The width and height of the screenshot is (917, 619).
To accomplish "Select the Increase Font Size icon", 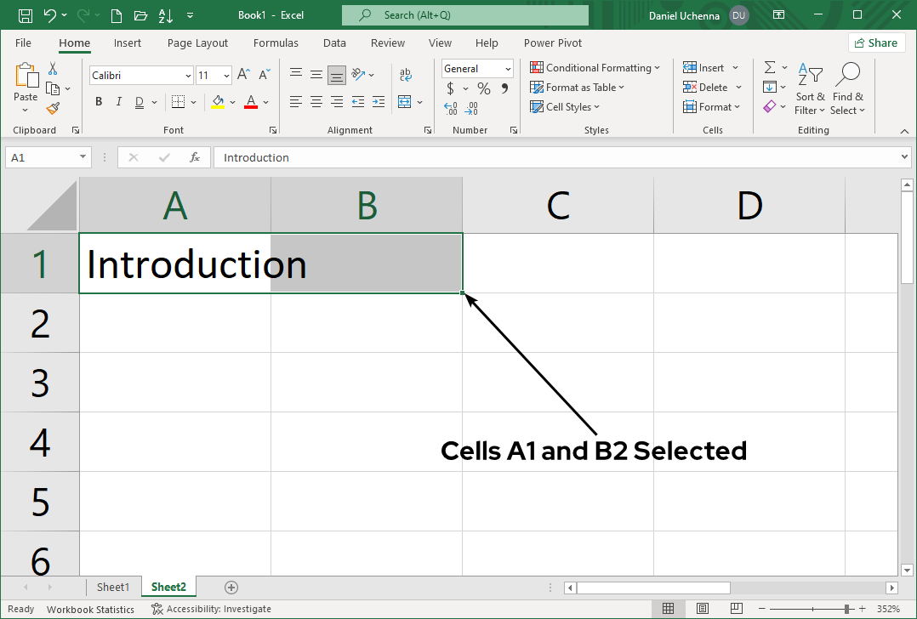I will [242, 73].
